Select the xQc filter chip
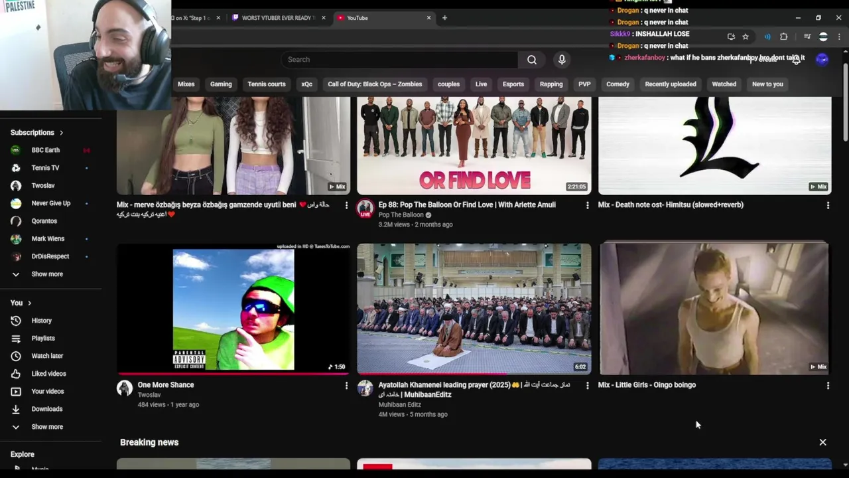 tap(306, 84)
